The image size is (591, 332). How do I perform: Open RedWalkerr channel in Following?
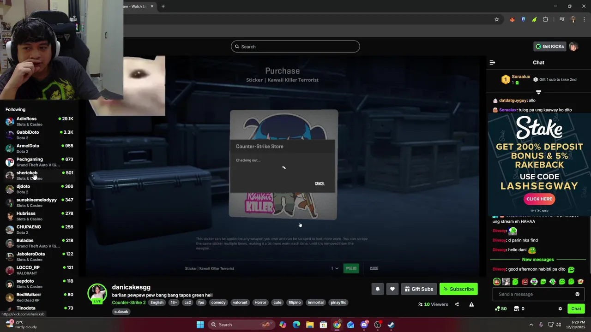[39, 297]
